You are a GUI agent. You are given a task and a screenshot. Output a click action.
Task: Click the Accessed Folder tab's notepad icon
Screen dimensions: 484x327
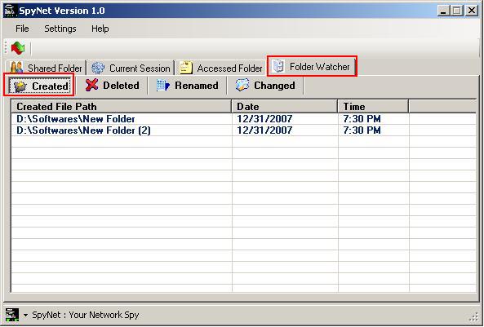[186, 68]
